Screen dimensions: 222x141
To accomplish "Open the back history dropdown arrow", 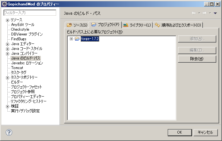I will pyautogui.click(x=199, y=13).
